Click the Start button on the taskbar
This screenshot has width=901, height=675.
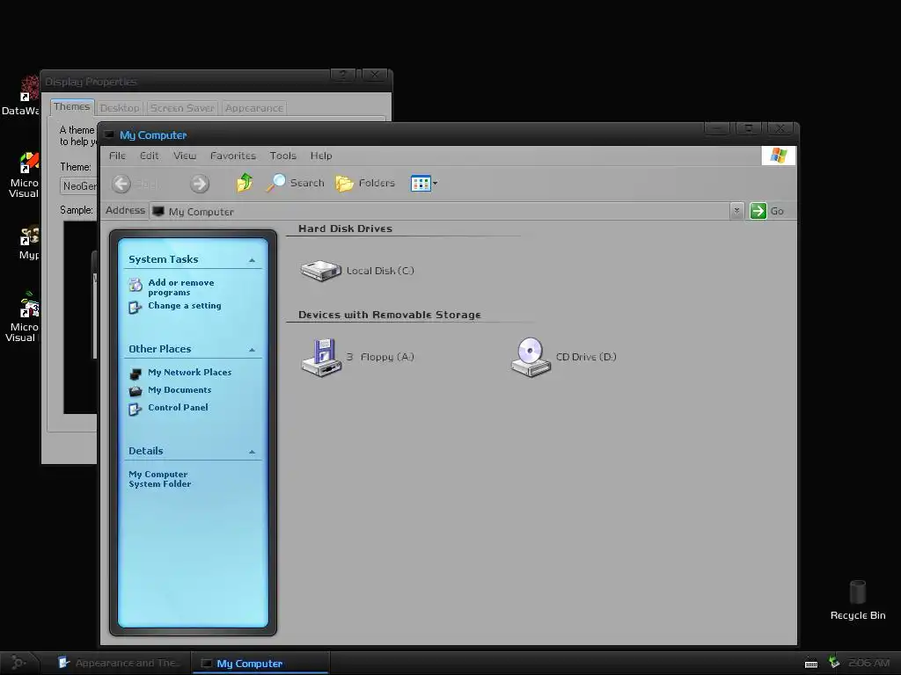point(18,663)
